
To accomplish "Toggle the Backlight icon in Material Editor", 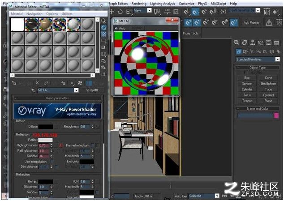I will 103,27.
